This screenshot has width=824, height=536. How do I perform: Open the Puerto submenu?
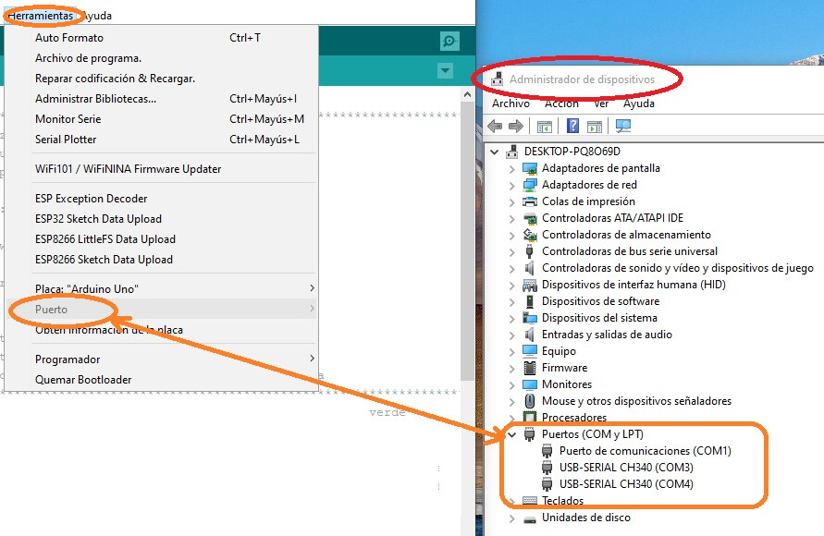[51, 310]
